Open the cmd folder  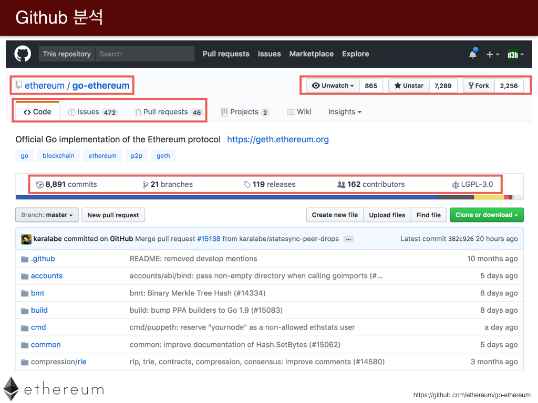click(38, 327)
